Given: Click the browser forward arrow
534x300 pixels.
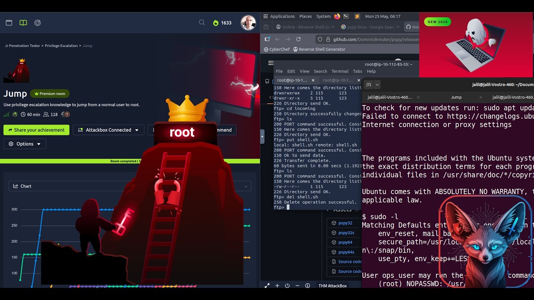Looking at the screenshot, I should coord(288,39).
